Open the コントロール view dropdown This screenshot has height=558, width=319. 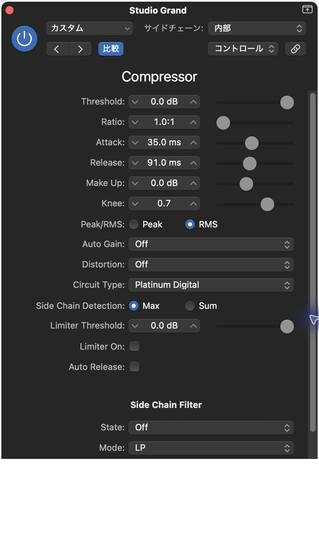tap(243, 49)
